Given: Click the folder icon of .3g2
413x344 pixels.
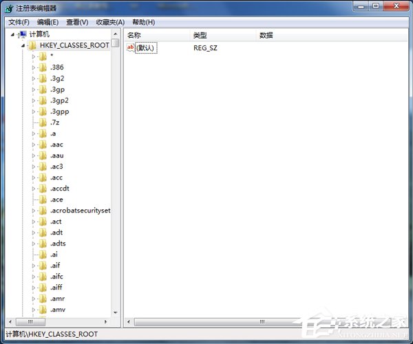Looking at the screenshot, I should click(x=43, y=78).
